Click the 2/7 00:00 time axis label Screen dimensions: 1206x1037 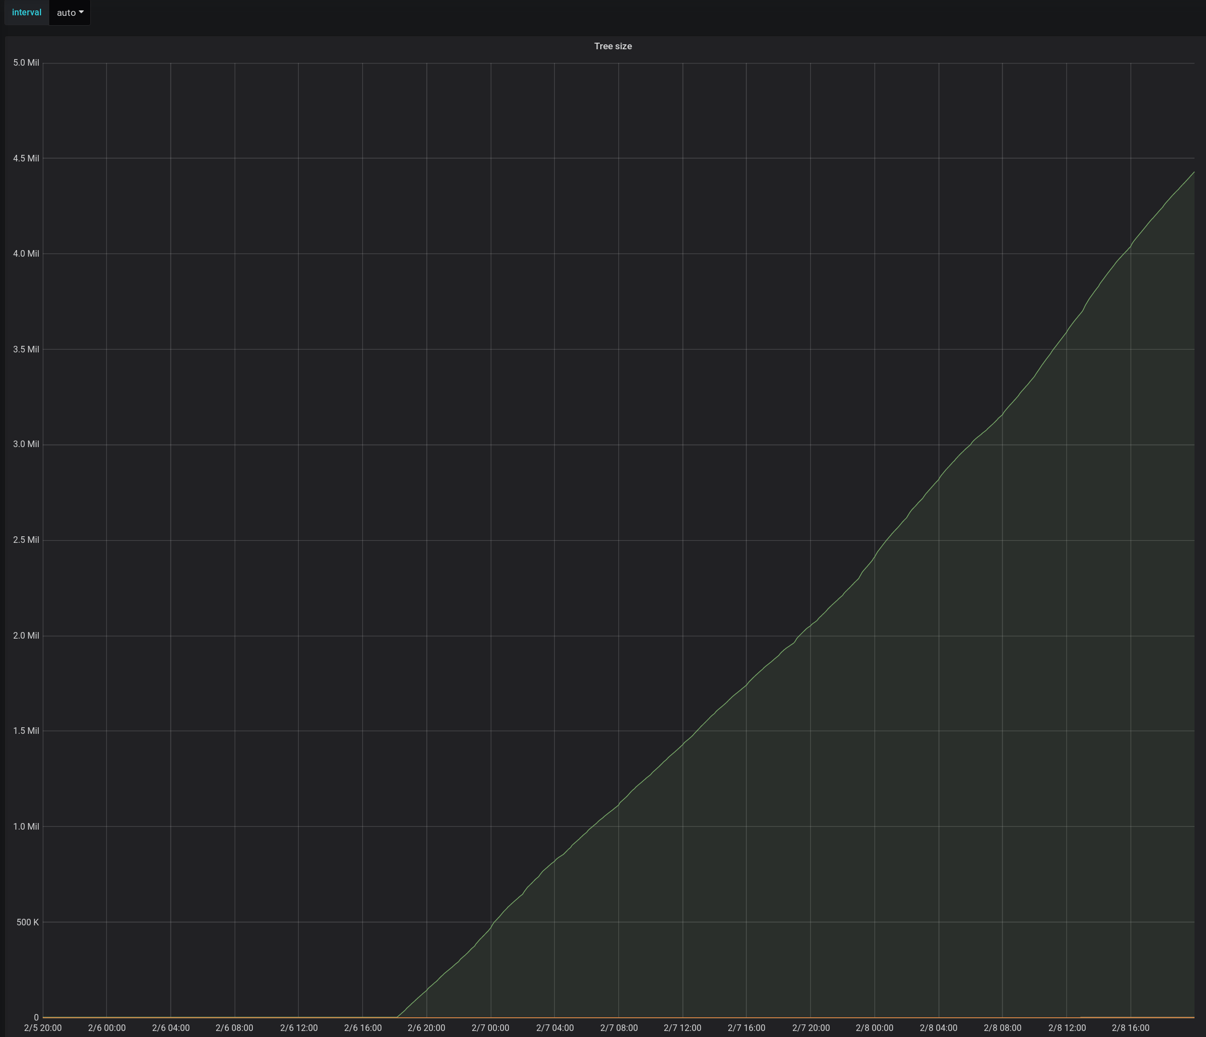490,1028
